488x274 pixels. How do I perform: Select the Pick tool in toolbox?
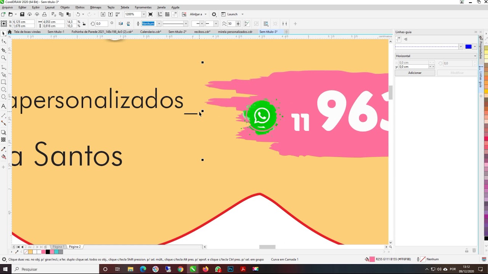point(3,33)
